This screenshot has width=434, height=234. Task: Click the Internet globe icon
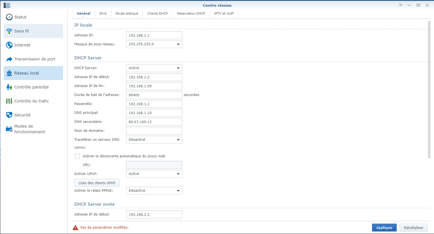(9, 45)
